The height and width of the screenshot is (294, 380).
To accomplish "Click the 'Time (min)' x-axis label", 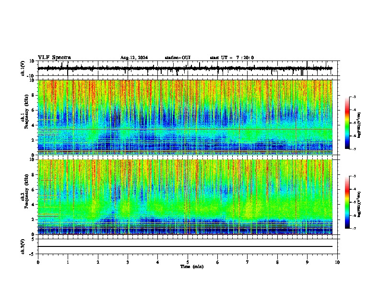I will click(192, 267).
